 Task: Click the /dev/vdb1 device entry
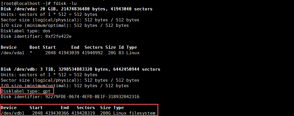(12, 113)
